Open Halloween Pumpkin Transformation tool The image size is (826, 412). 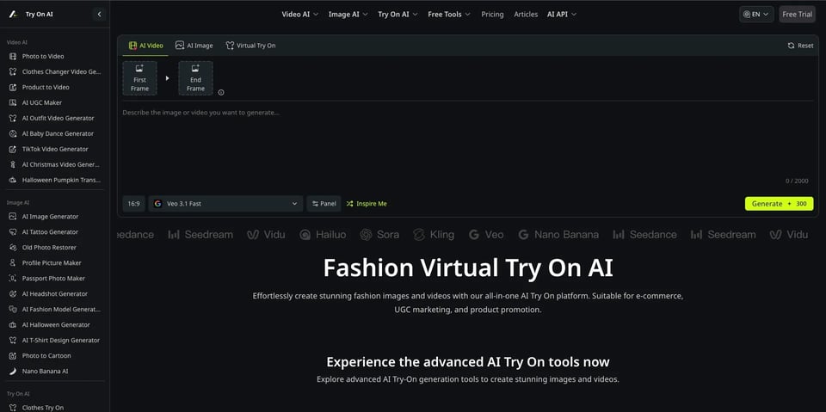[x=55, y=180]
